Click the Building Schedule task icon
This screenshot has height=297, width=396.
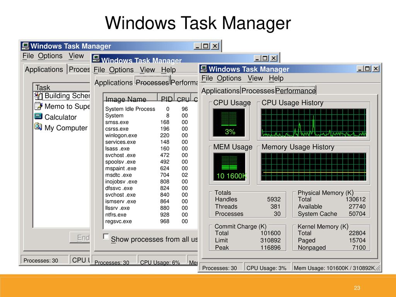[x=38, y=96]
